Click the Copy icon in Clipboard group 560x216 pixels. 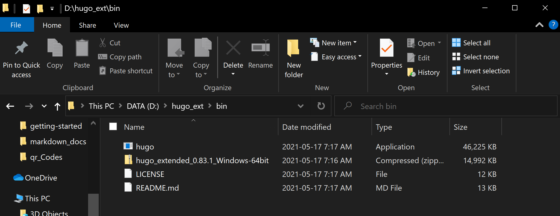(55, 48)
